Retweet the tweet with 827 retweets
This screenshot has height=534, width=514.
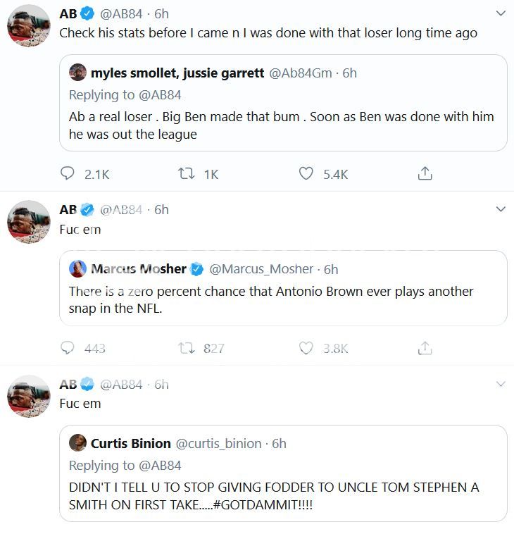pyautogui.click(x=187, y=348)
